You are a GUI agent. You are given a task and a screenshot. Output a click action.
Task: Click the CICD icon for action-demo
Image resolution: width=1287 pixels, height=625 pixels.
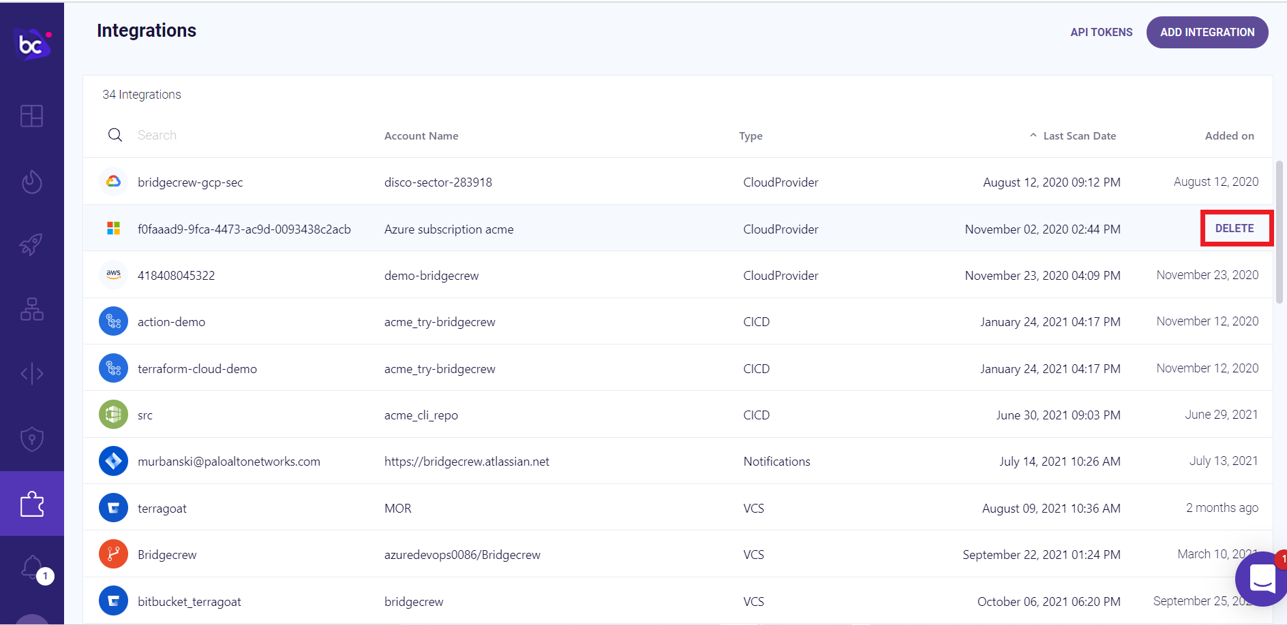coord(113,321)
